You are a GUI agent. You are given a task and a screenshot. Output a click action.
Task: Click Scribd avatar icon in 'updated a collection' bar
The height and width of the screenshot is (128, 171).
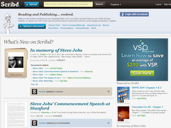point(34,92)
